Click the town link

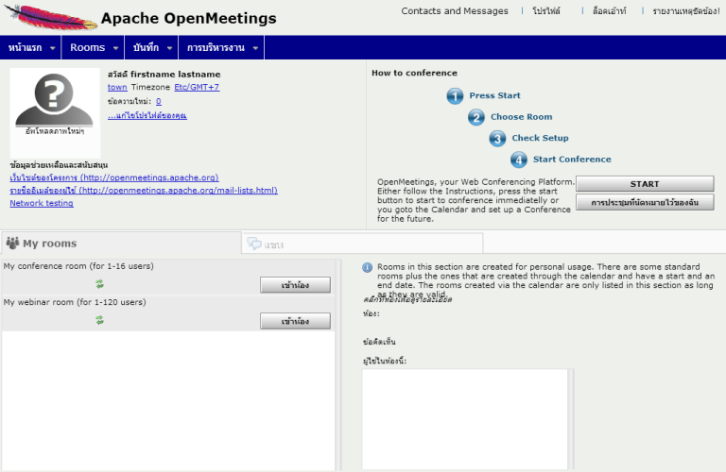pos(117,87)
